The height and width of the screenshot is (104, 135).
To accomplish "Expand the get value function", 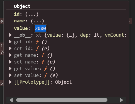I will pos(10,68).
